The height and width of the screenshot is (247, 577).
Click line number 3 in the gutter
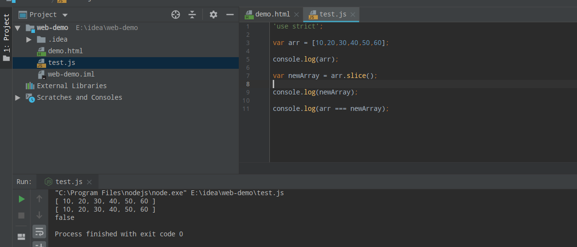click(247, 43)
